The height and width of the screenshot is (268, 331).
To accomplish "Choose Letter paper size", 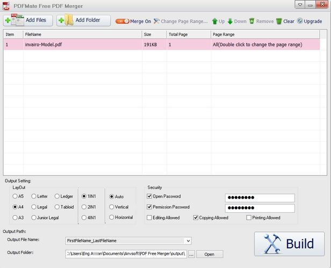I will [x=34, y=196].
